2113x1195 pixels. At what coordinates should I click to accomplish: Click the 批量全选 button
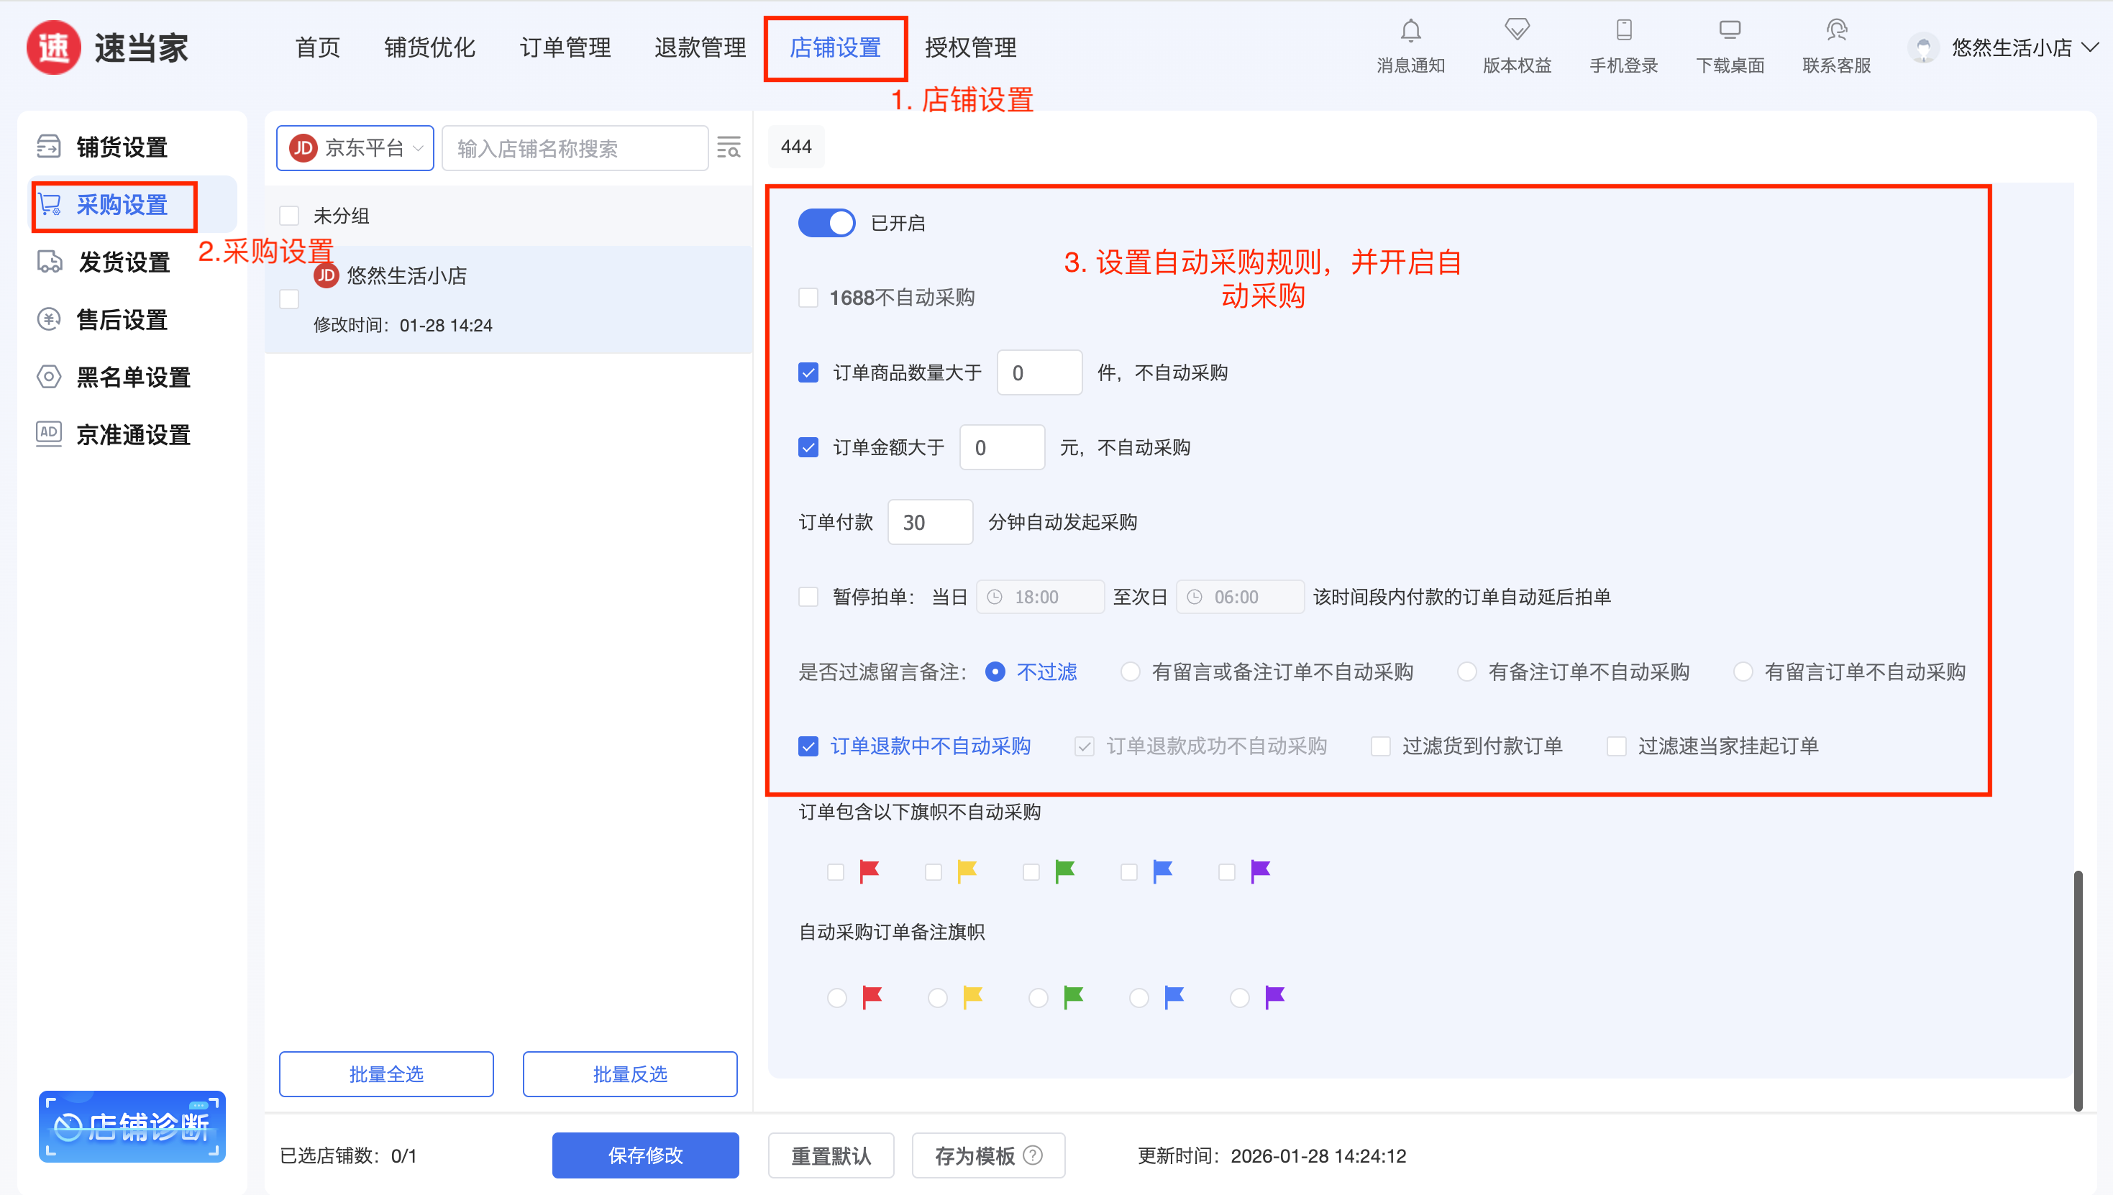tap(385, 1073)
